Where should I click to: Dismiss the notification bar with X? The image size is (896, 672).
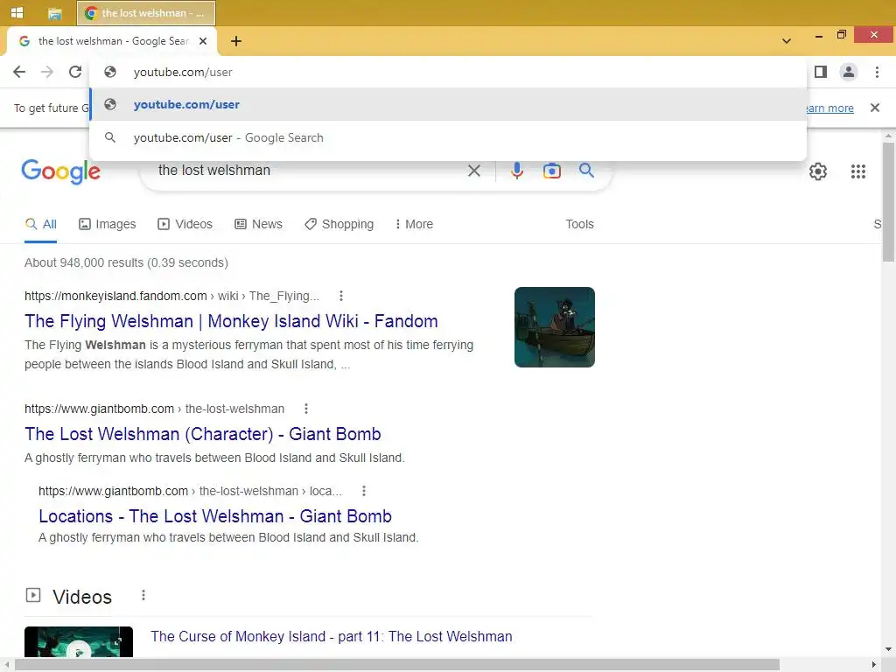pos(874,108)
